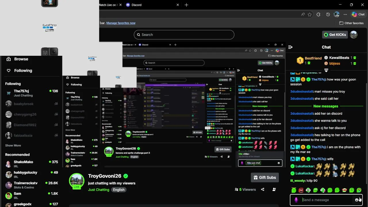The height and width of the screenshot is (207, 368).
Task: Open the Kick profile avatar next to Get KICKs
Action: tap(354, 34)
